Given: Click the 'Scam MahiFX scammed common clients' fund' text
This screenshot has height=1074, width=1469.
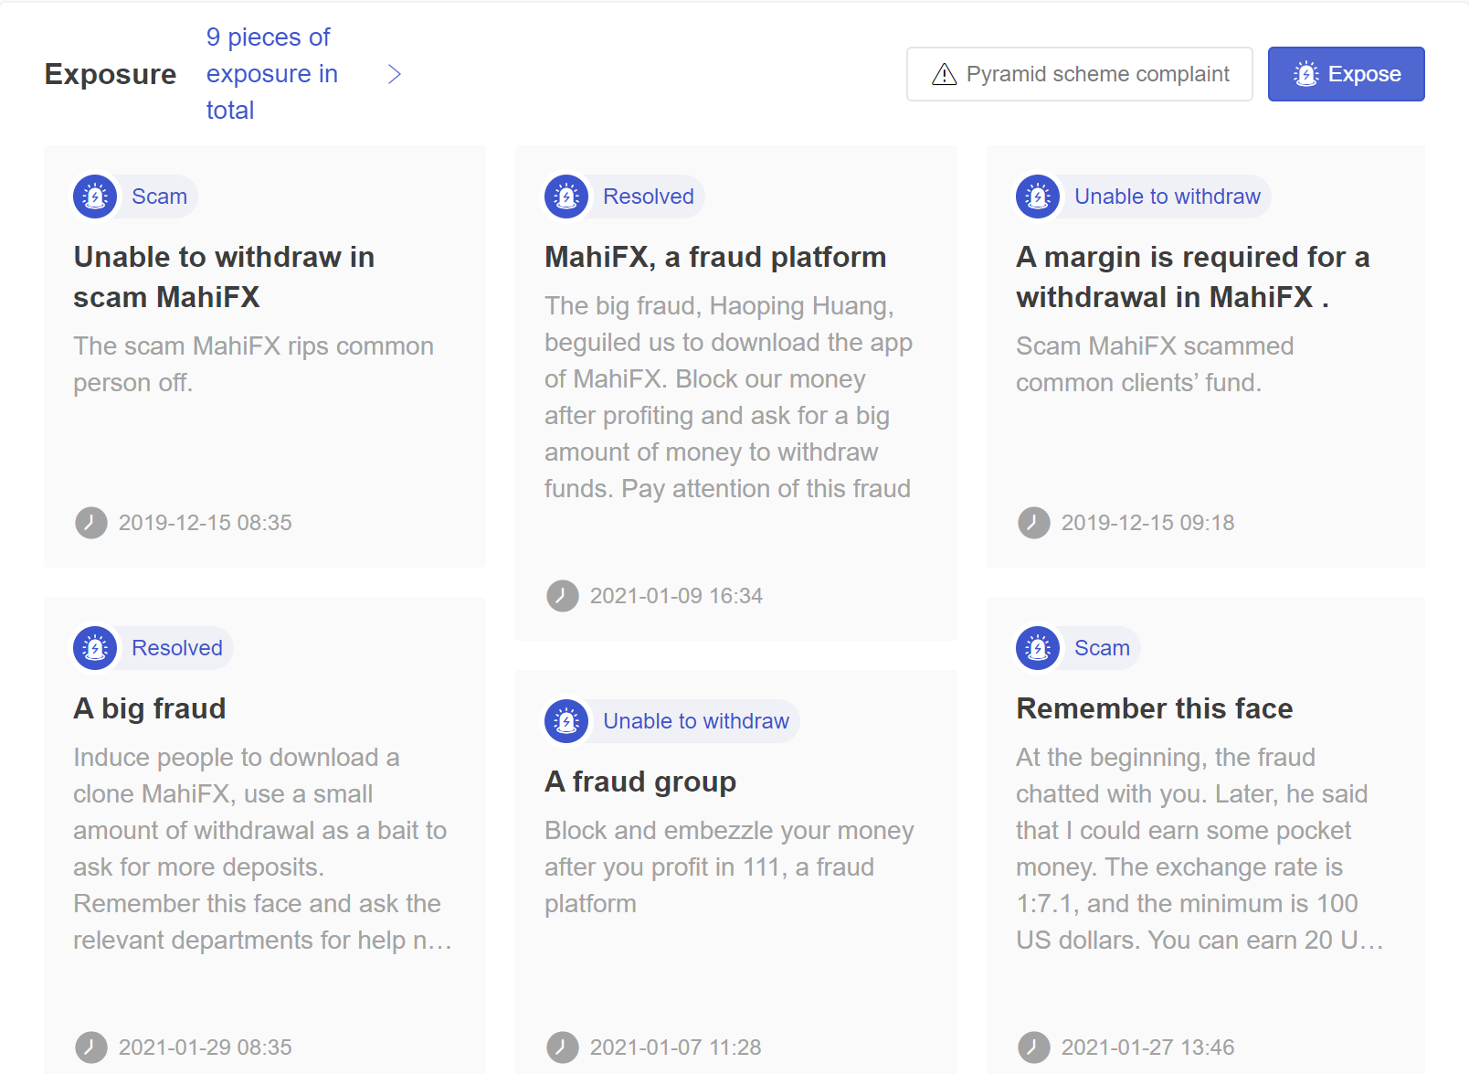Looking at the screenshot, I should click(x=1155, y=365).
